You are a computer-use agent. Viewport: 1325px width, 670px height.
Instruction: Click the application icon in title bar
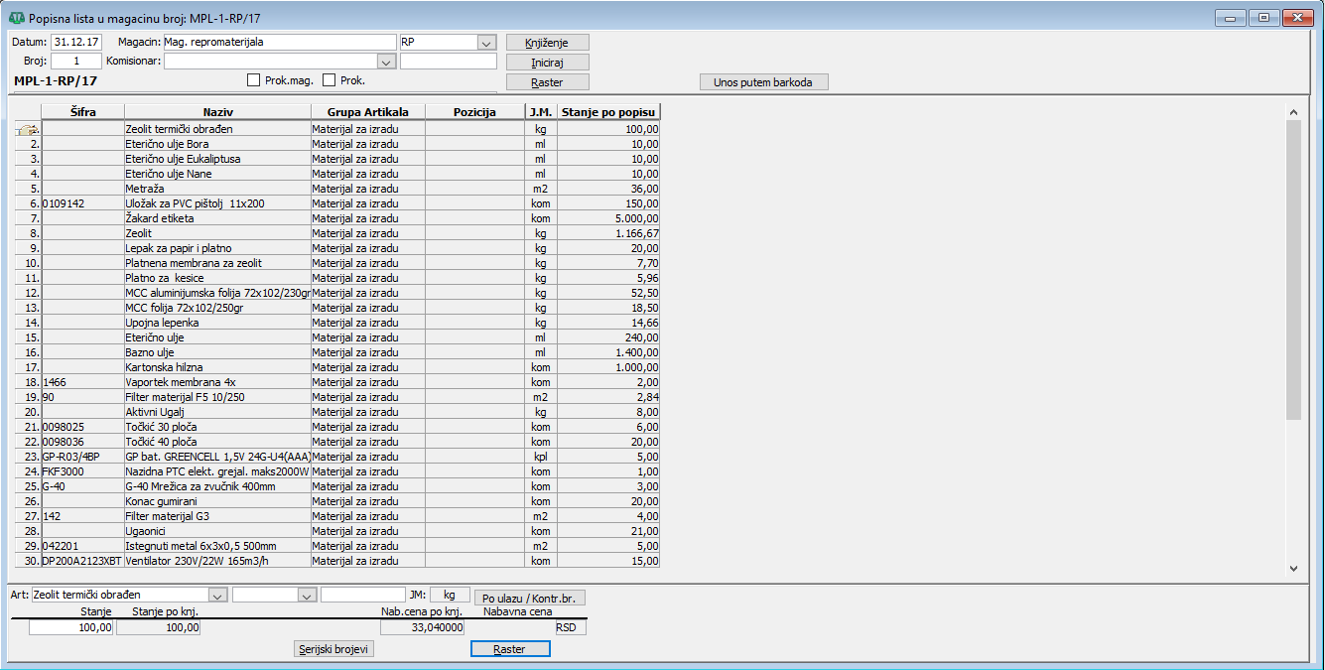(16, 18)
